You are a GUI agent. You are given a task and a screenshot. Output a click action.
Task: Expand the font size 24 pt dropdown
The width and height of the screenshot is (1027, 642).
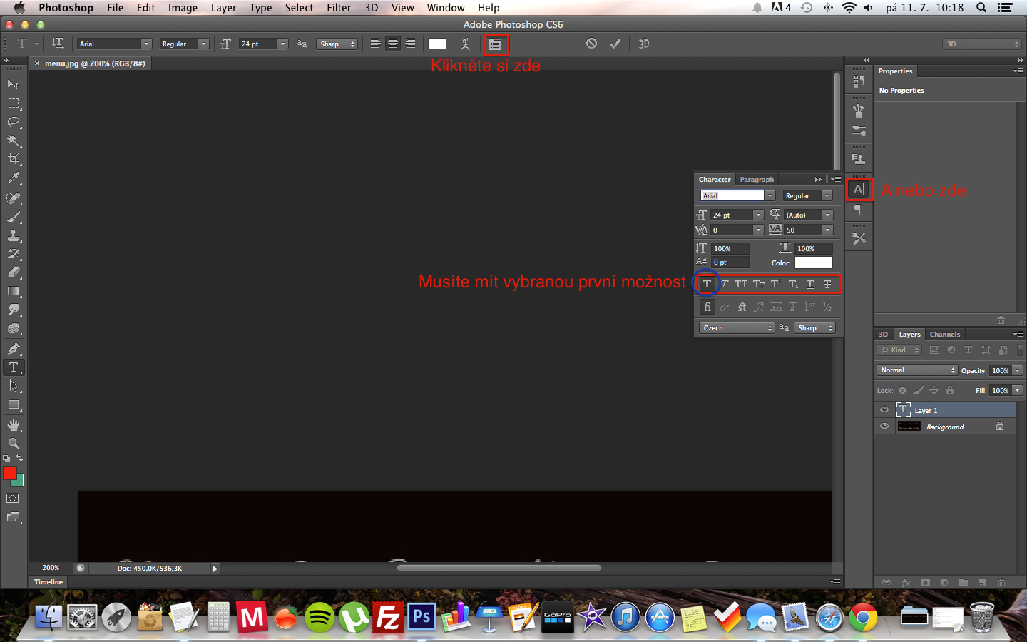282,44
